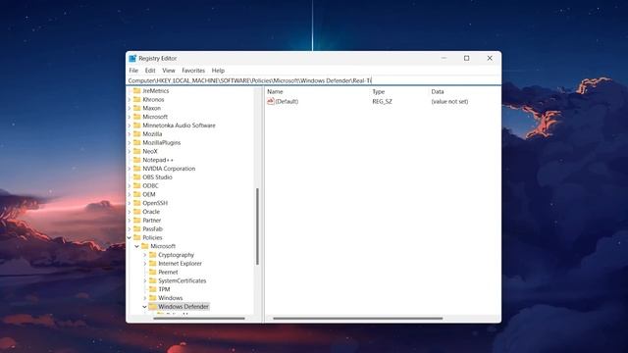Select the SystemCertificates folder icon

[x=153, y=280]
